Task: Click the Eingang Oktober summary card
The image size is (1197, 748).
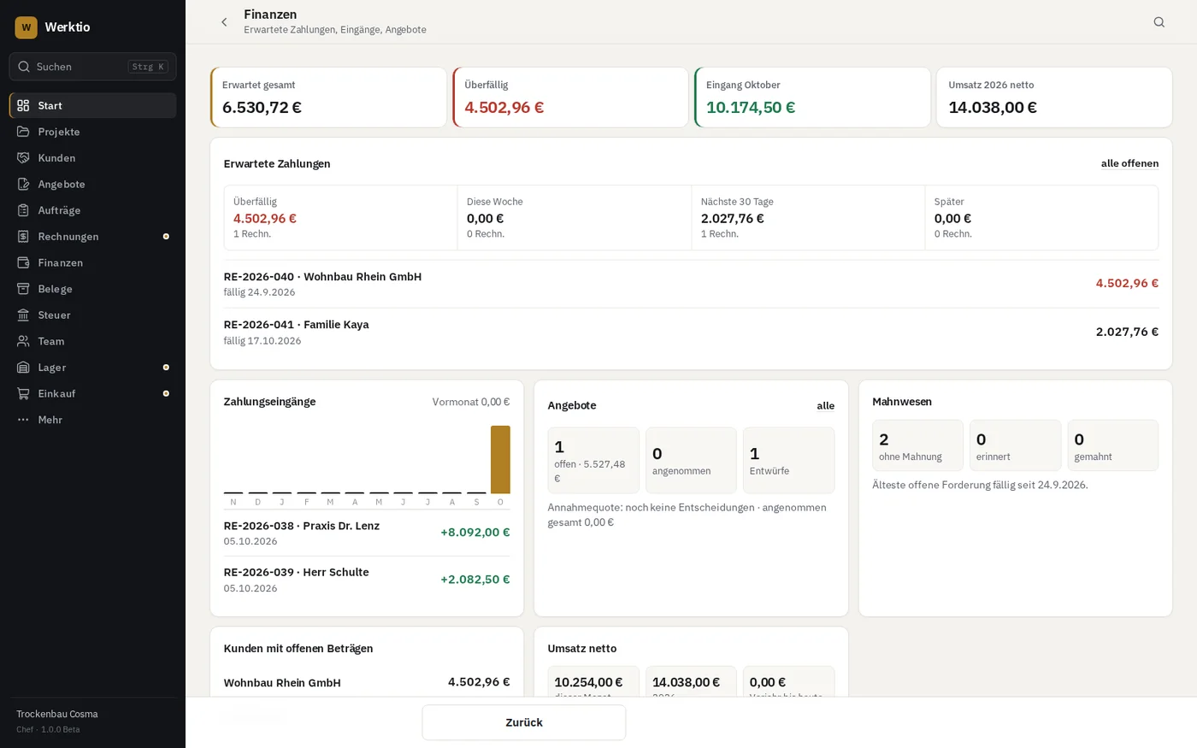Action: [x=812, y=97]
